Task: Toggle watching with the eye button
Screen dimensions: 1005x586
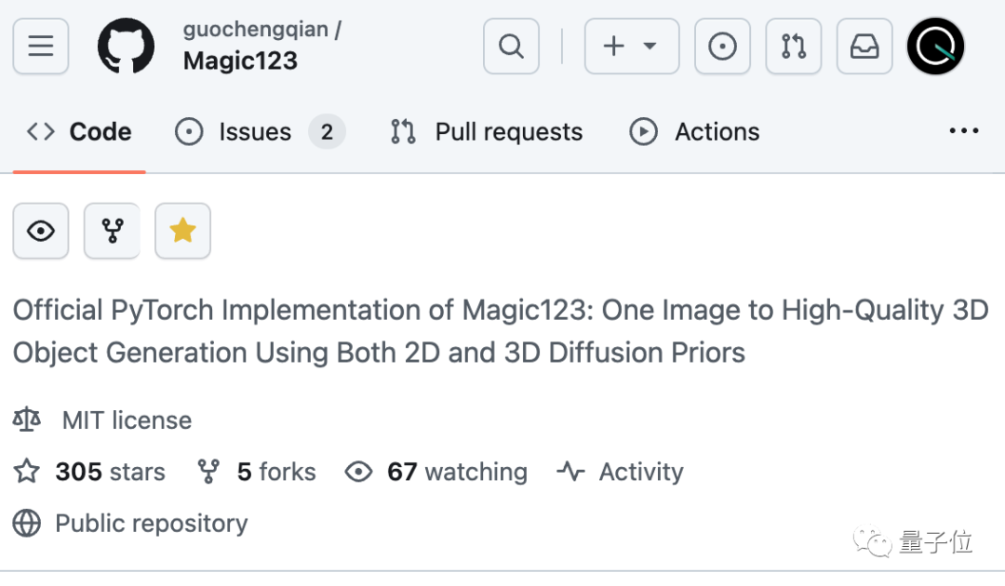Action: 41,231
